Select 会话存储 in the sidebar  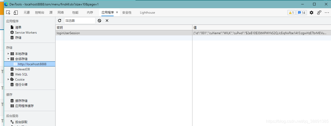(x=21, y=59)
